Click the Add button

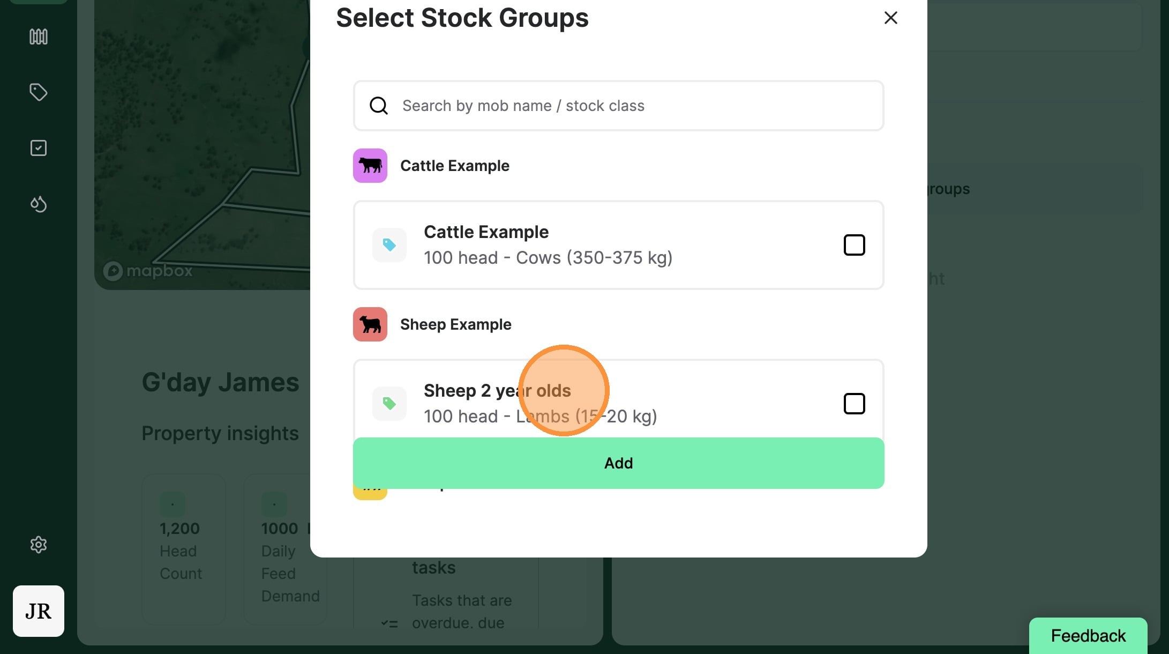pos(618,463)
